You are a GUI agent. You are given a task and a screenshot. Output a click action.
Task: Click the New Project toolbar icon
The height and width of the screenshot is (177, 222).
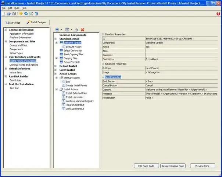[4, 14]
